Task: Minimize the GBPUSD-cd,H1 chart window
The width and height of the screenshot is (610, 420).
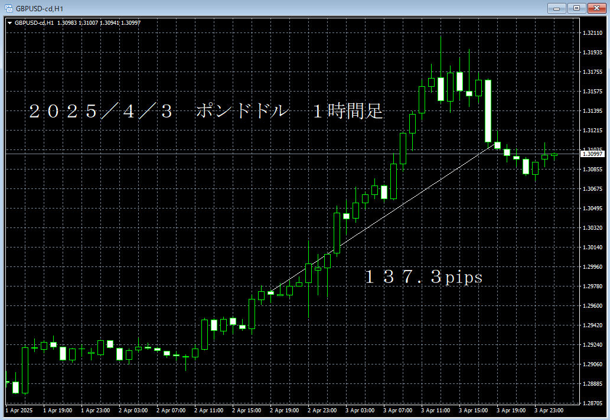Action: [x=557, y=8]
